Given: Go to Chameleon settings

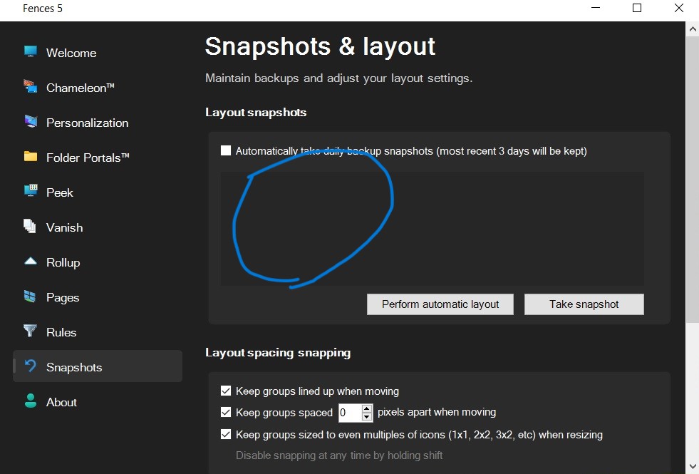Looking at the screenshot, I should [98, 88].
